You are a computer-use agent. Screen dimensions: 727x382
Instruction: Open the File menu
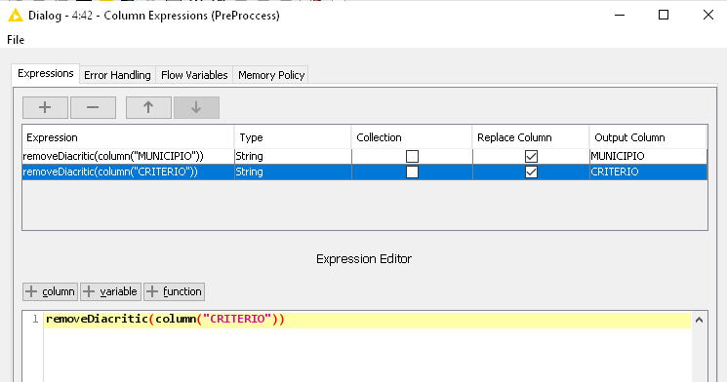(16, 40)
